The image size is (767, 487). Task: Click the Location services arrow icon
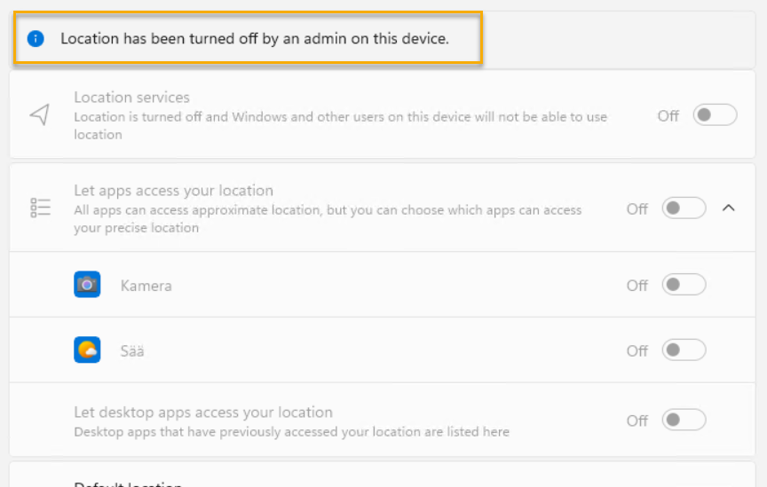[x=40, y=114]
